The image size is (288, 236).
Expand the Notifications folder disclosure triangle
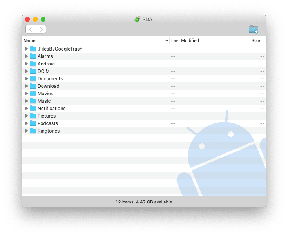point(27,108)
